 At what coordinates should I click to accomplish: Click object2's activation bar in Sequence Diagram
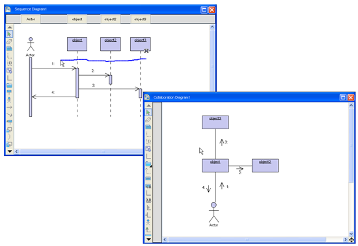(x=111, y=80)
